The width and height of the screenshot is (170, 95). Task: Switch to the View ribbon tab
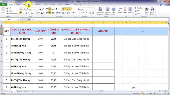pyautogui.click(x=60, y=5)
